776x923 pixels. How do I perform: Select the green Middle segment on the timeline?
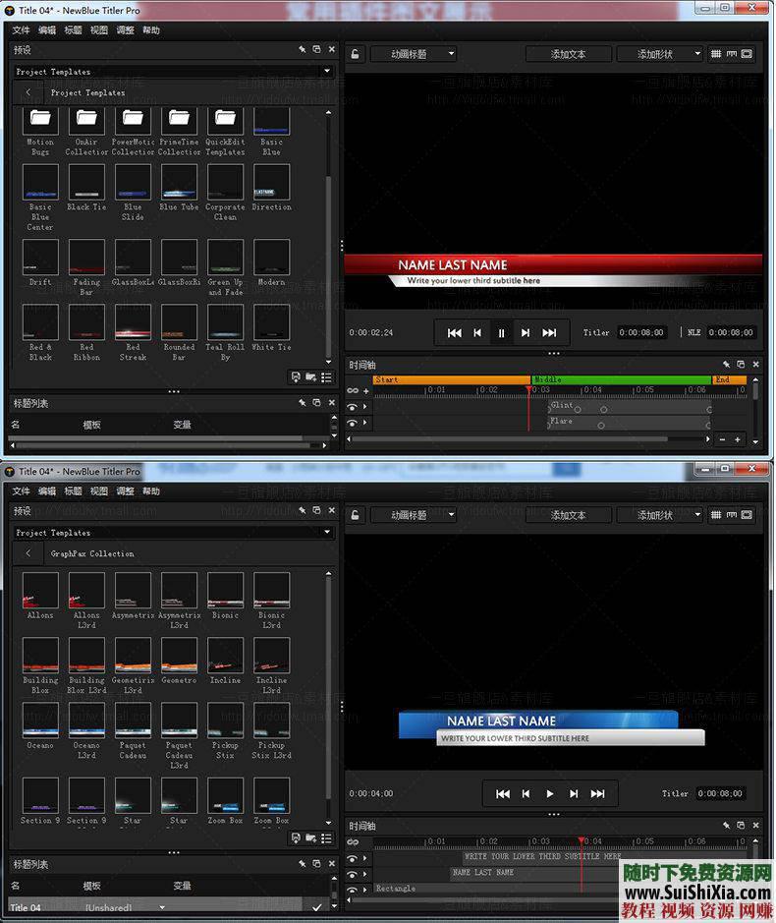(621, 379)
